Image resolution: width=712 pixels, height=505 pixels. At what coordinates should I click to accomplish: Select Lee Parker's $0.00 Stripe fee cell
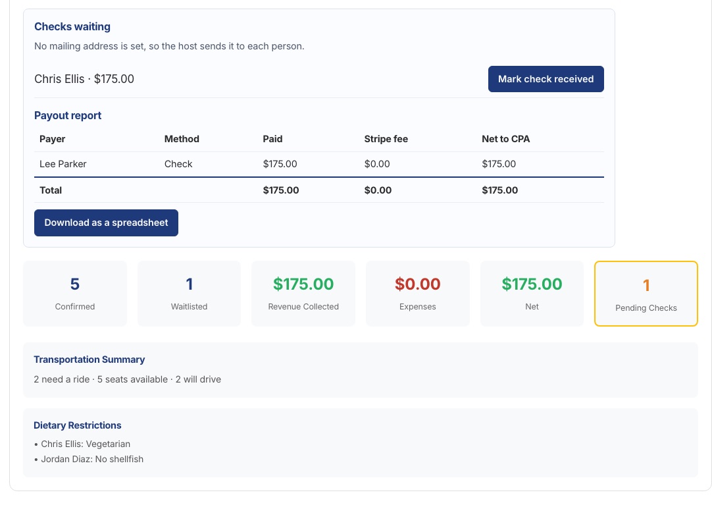(x=377, y=164)
